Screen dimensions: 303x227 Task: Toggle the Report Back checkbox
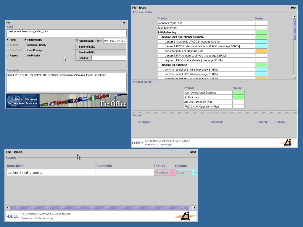tap(77, 41)
